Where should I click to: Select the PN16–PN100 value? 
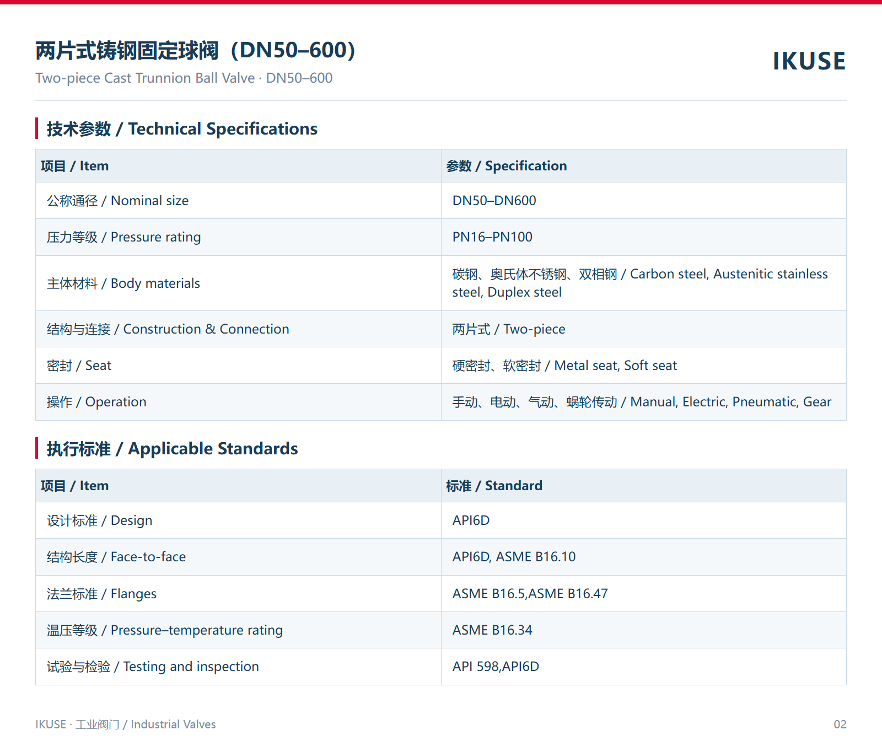point(492,237)
